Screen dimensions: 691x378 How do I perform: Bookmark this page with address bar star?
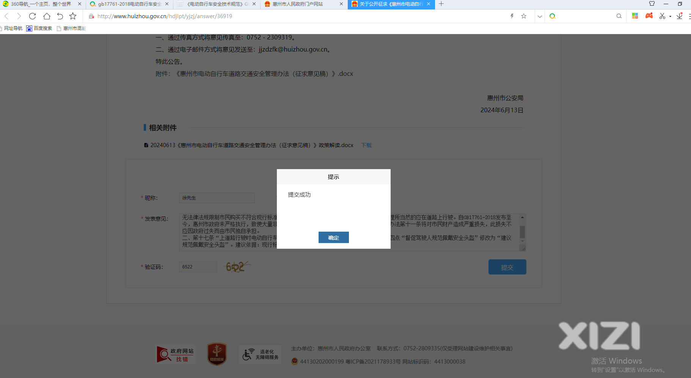pyautogui.click(x=524, y=16)
